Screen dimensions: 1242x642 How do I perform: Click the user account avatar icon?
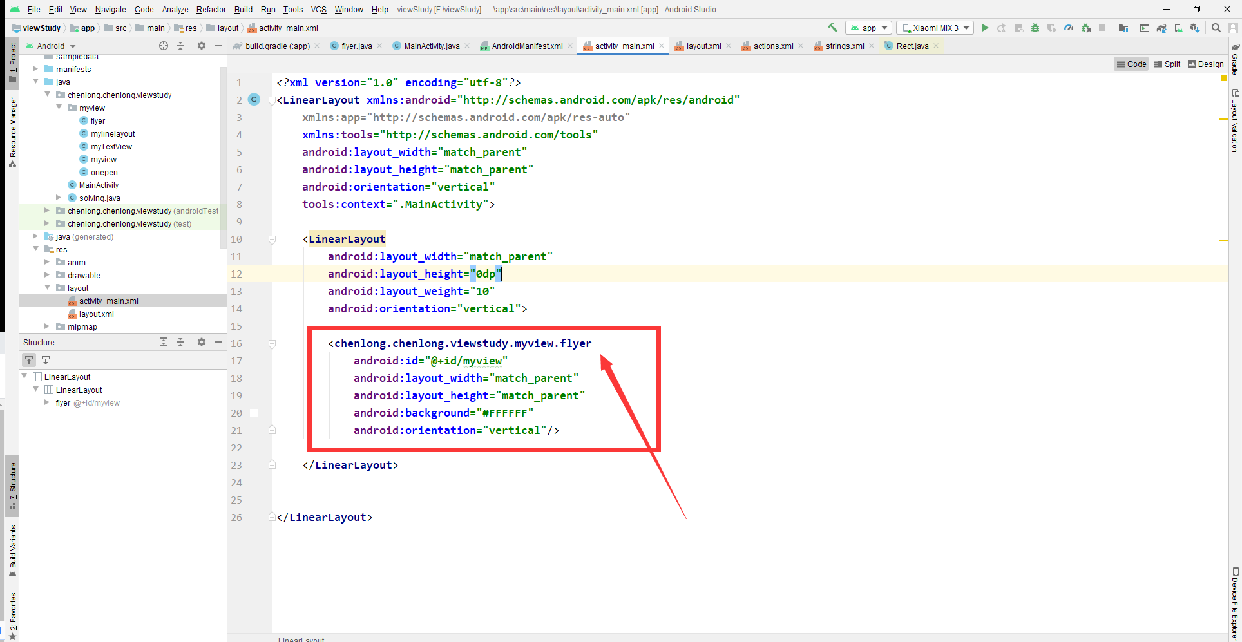(x=1233, y=28)
